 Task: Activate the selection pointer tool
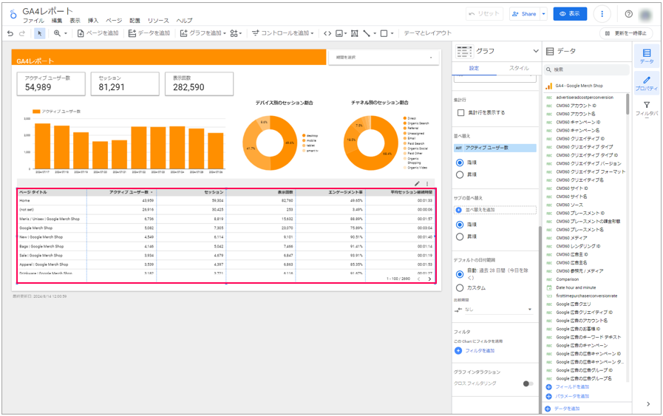click(40, 33)
